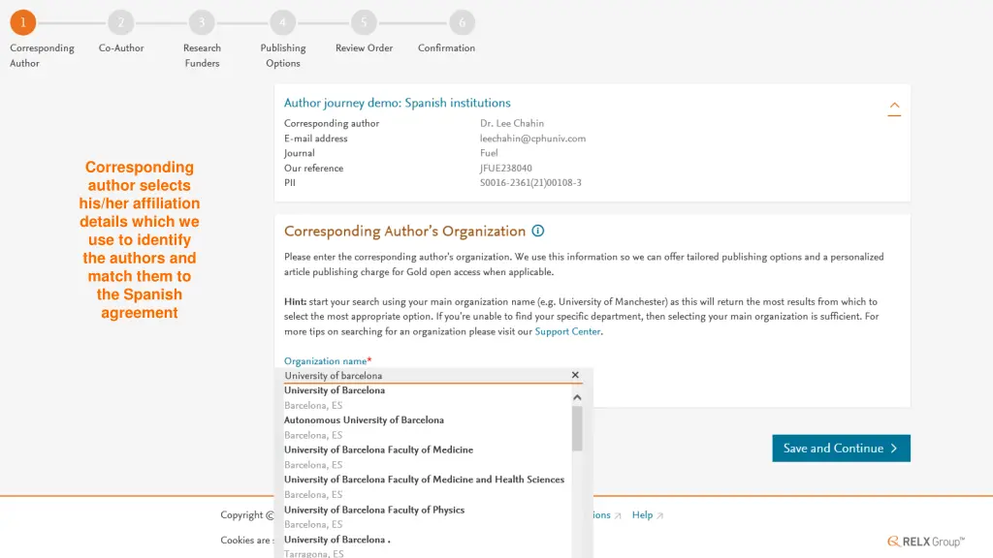Click the step 1 Corresponding Author circle
Screen dimensions: 993x558
[23, 23]
